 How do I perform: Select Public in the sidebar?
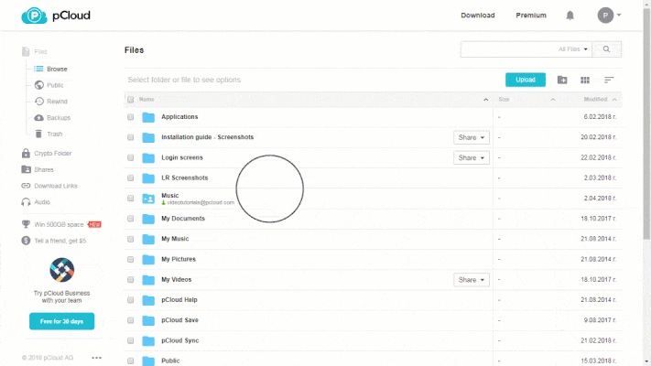[x=55, y=85]
